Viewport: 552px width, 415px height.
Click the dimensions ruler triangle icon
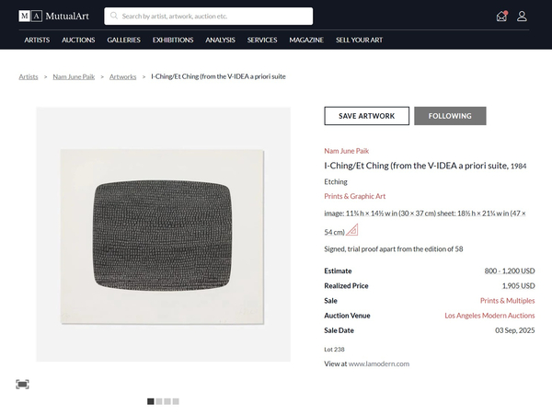(x=353, y=231)
